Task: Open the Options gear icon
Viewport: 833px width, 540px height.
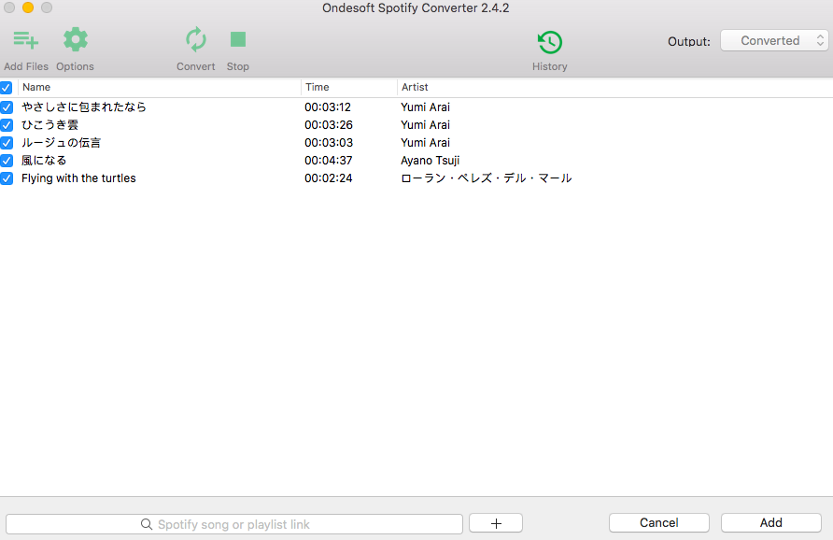Action: point(76,40)
